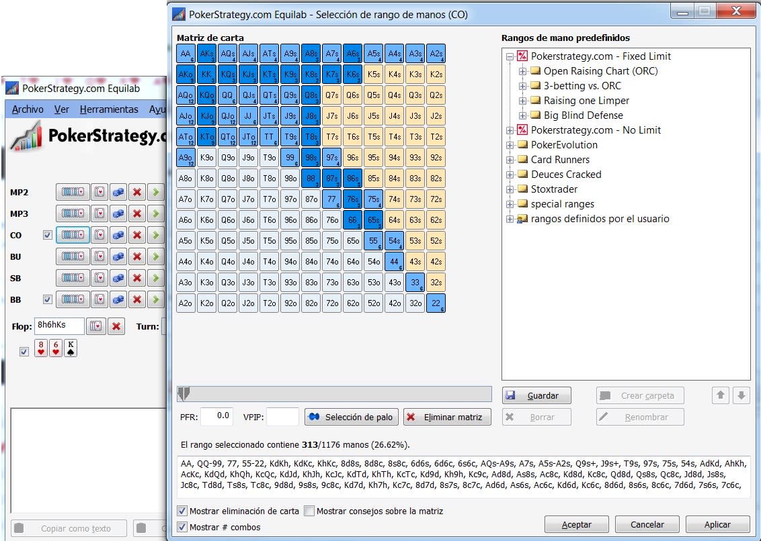
Task: Move selected range up with arrow
Action: tap(721, 395)
